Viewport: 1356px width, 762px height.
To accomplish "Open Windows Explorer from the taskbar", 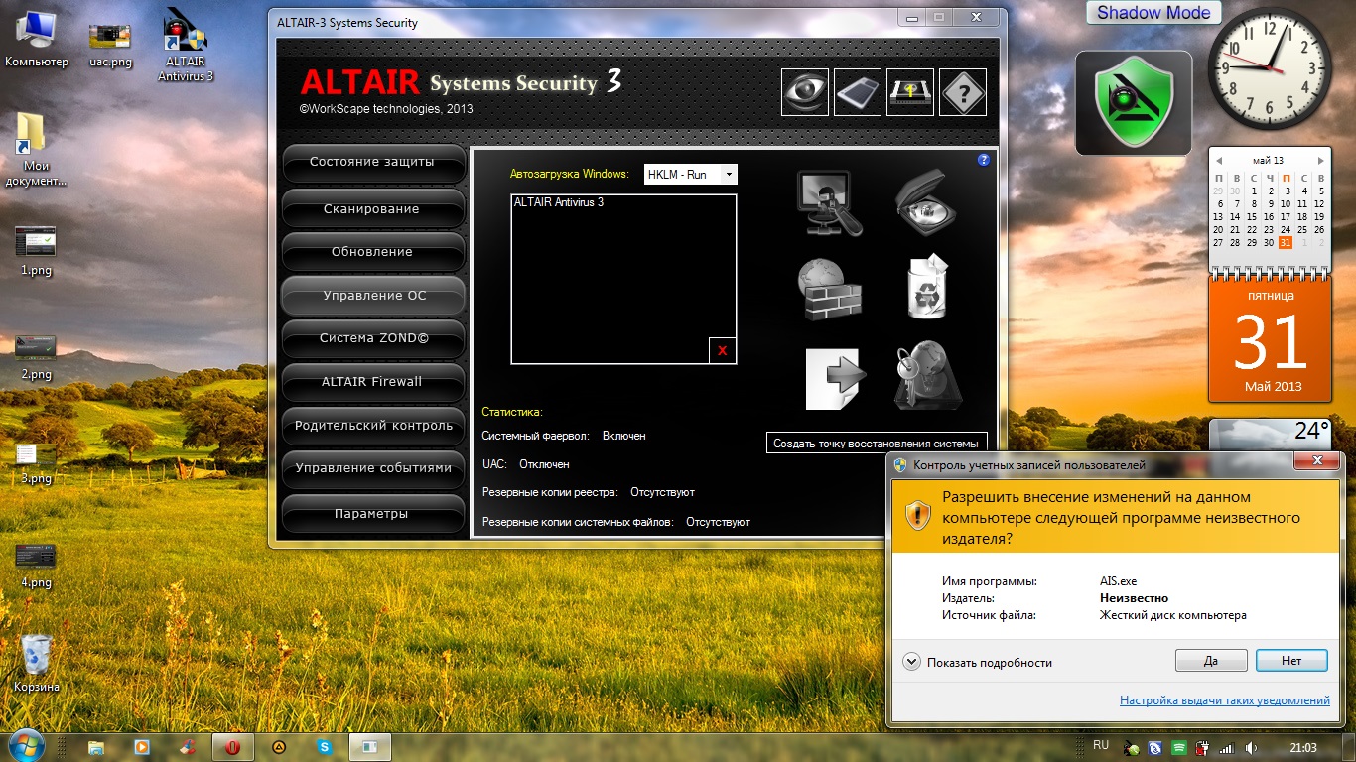I will 96,747.
